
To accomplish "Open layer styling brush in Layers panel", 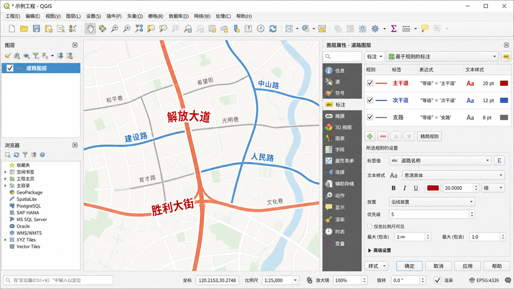I will [x=8, y=56].
